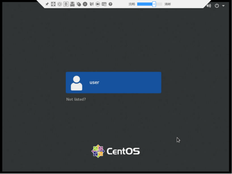Click the 清晰 label right of slider

tap(168, 4)
